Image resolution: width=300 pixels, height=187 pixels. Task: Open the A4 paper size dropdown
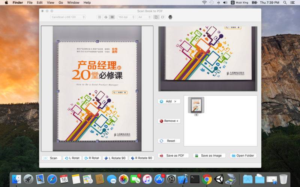pyautogui.click(x=144, y=17)
